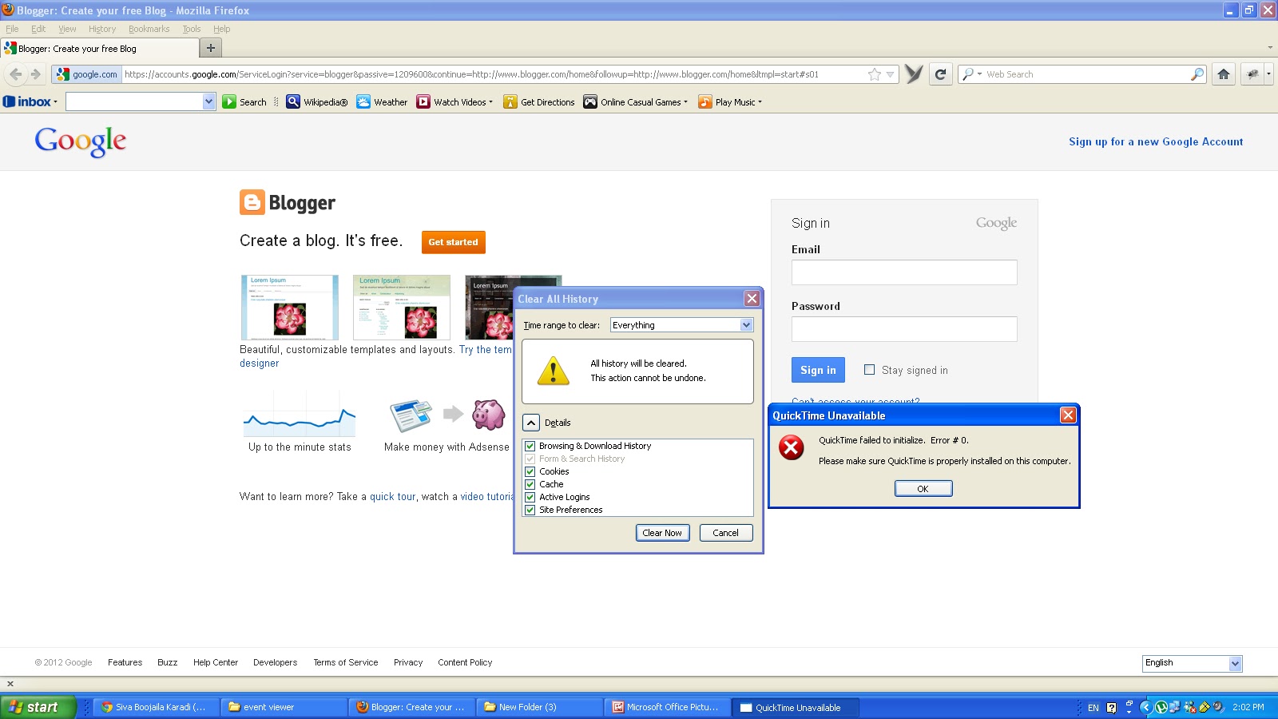1278x719 pixels.
Task: Click the Password input field
Action: (x=904, y=329)
